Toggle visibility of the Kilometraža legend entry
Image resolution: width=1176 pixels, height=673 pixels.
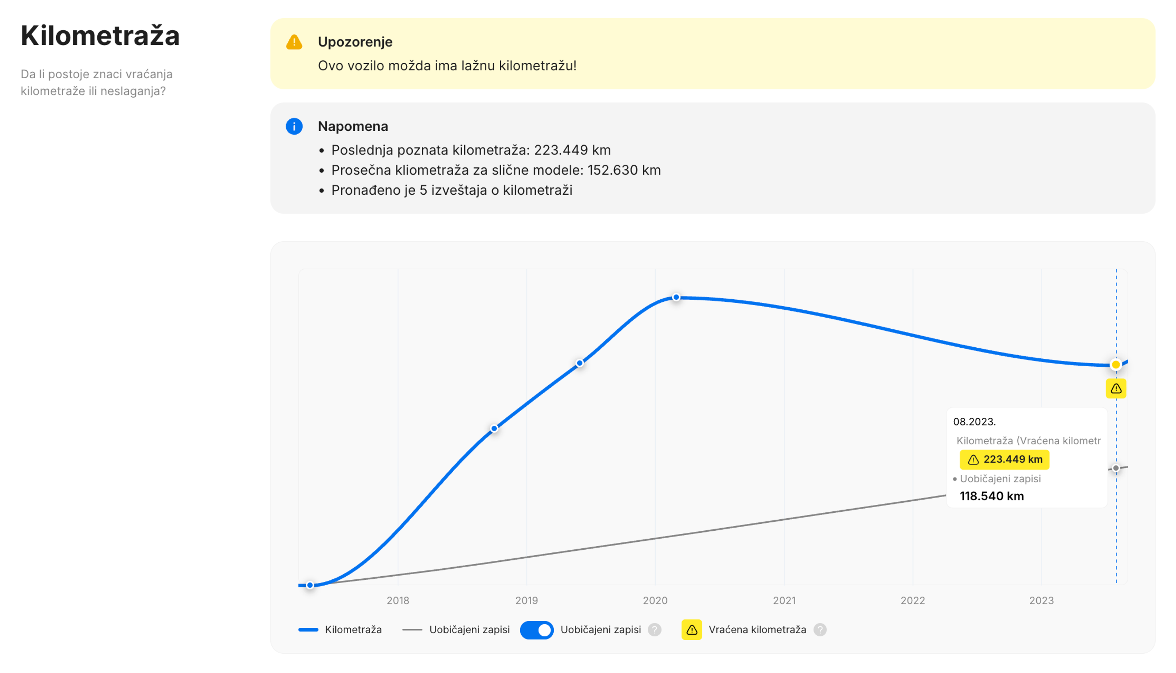click(353, 630)
